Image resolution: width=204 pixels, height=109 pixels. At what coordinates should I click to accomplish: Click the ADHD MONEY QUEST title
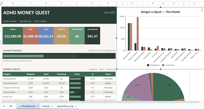[x=26, y=13]
